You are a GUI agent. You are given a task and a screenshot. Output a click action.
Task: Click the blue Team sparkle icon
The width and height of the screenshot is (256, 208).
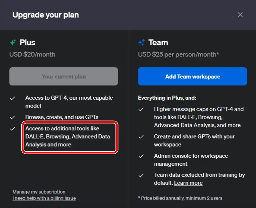coord(141,43)
